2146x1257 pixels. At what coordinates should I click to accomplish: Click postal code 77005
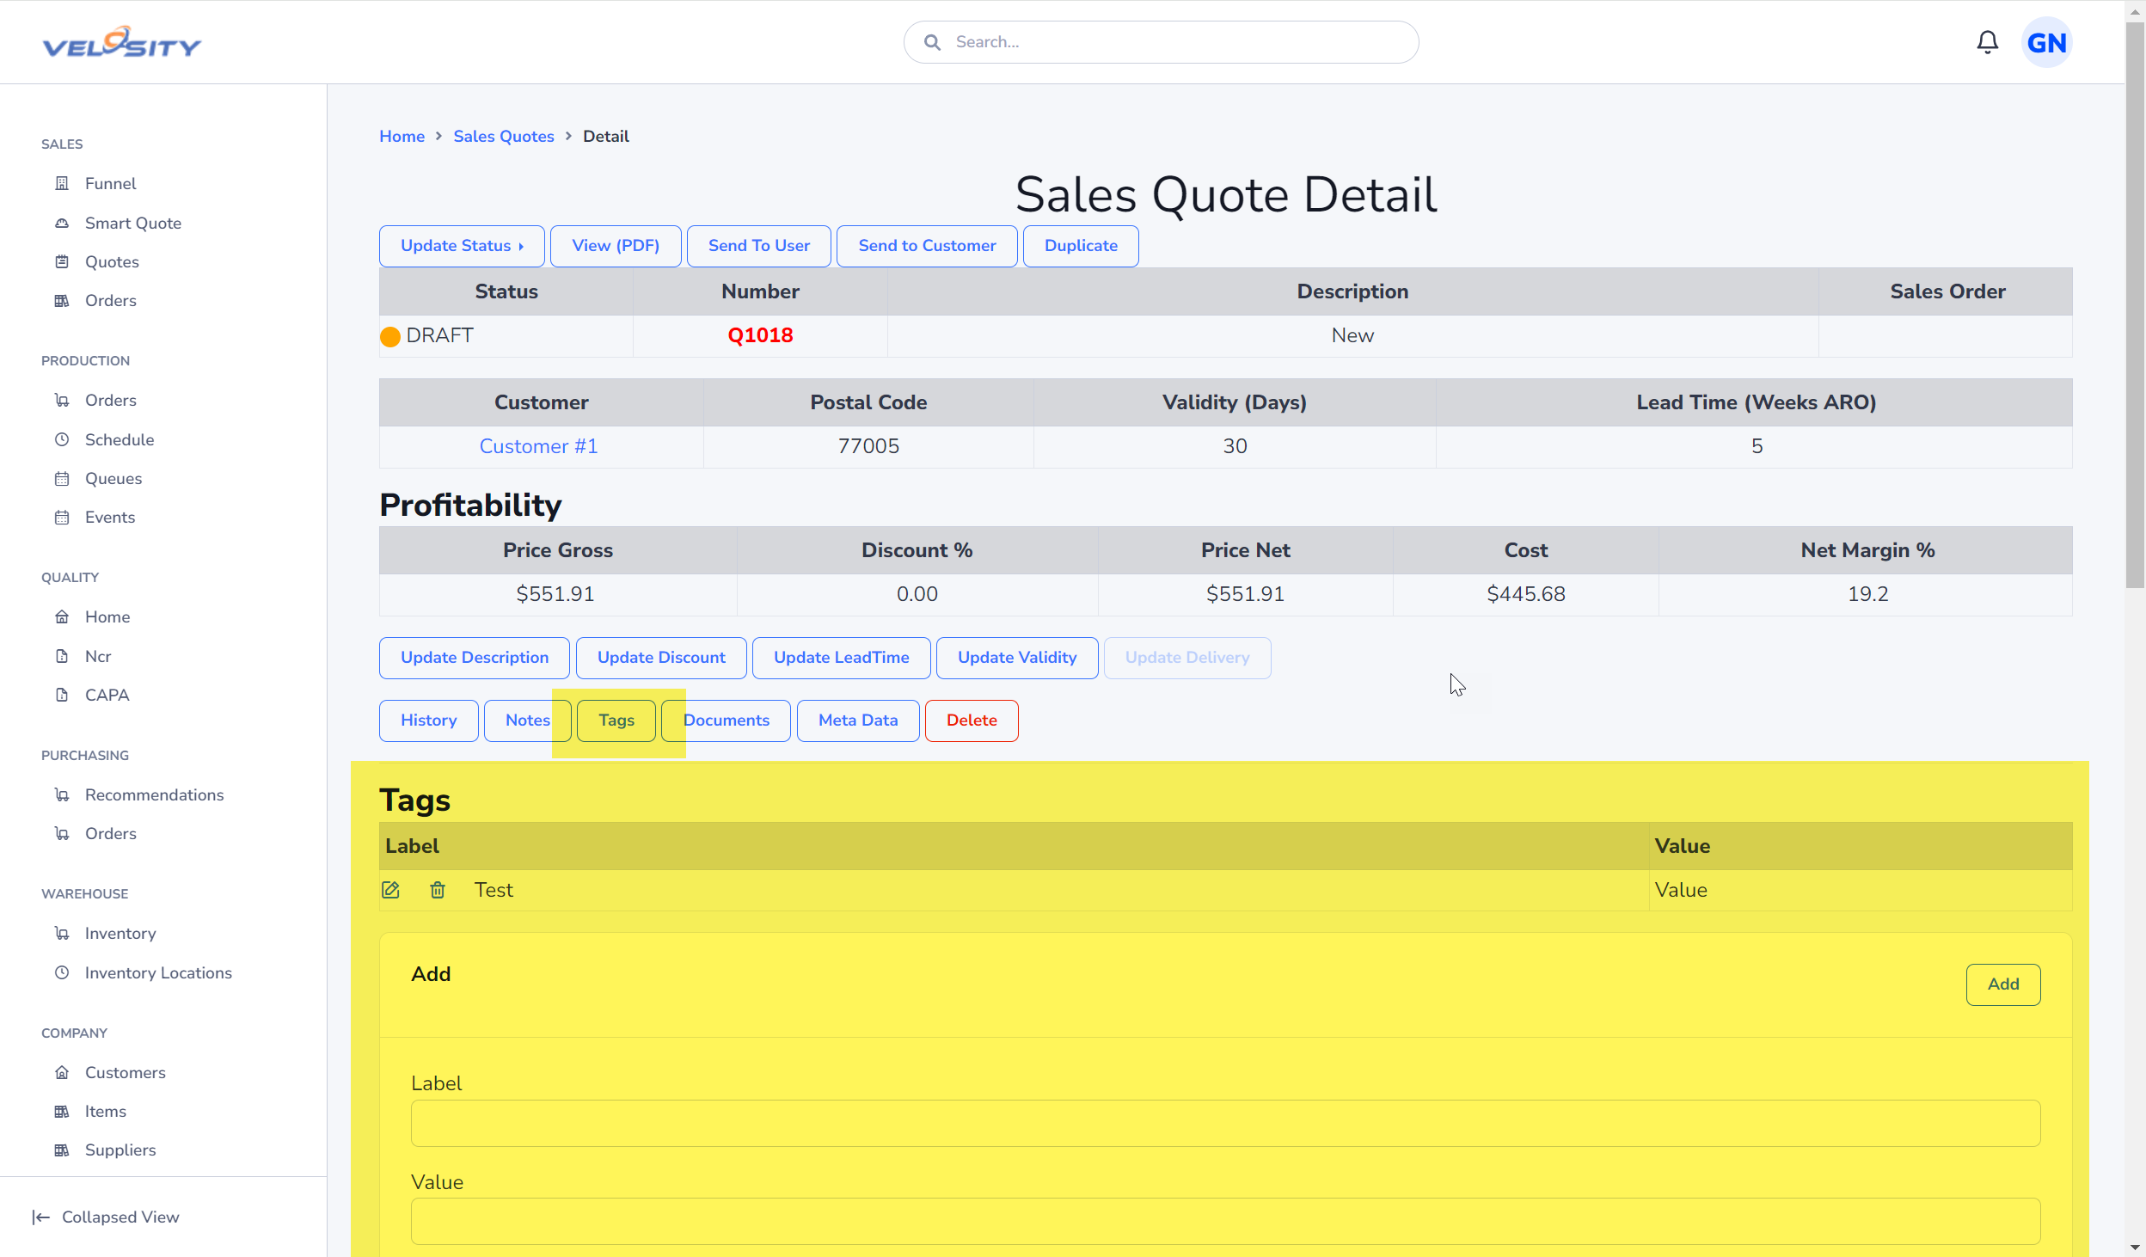pos(868,446)
